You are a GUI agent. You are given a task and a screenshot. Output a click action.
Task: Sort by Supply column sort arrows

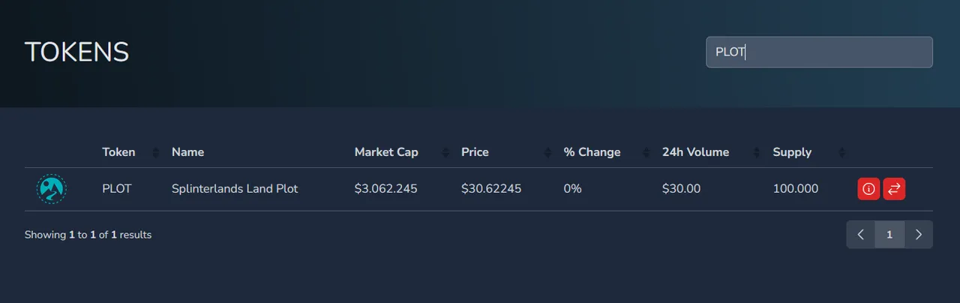[841, 152]
